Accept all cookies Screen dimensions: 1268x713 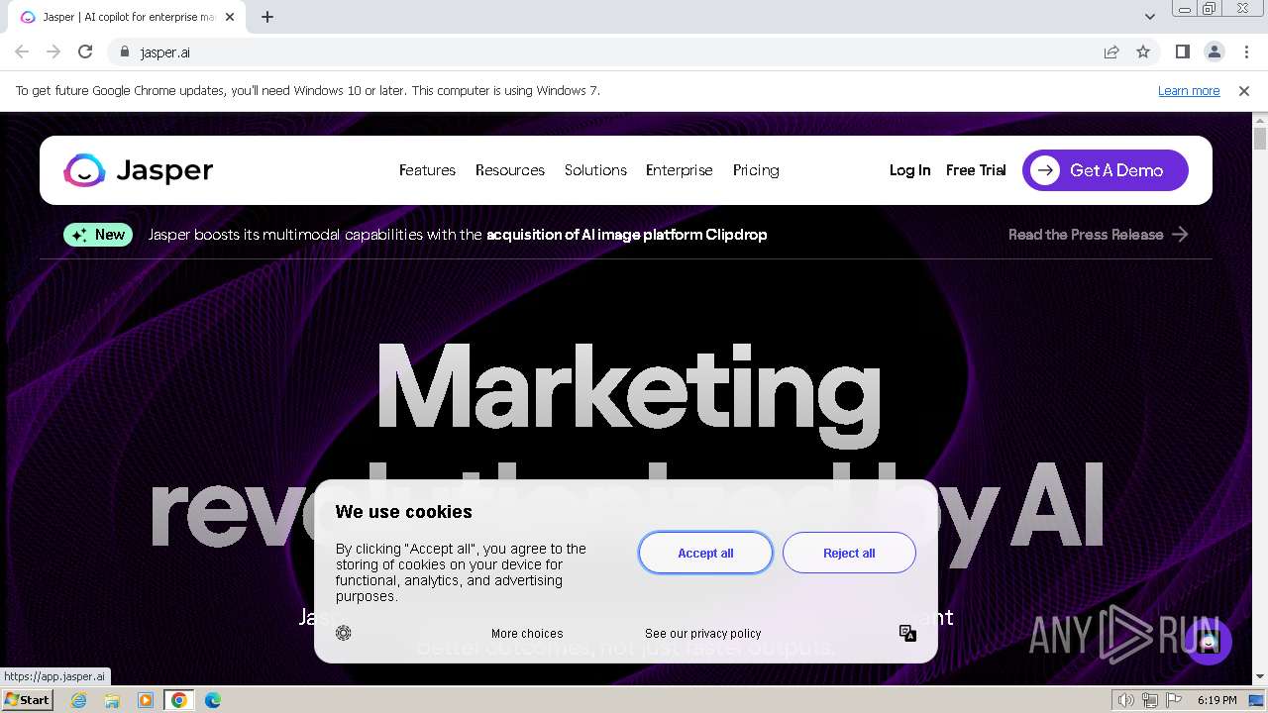tap(705, 553)
